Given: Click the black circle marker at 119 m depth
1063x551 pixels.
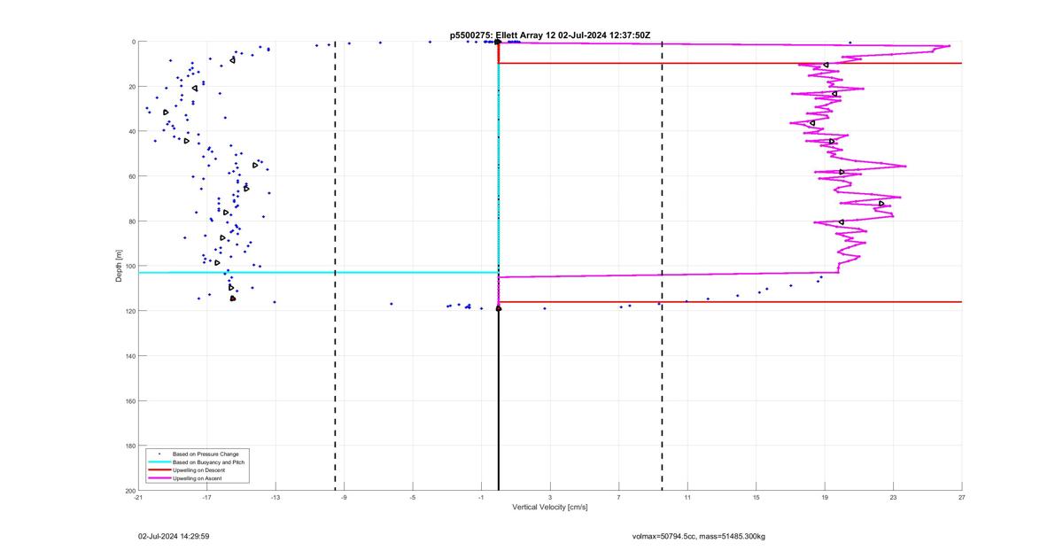Looking at the screenshot, I should point(499,308).
